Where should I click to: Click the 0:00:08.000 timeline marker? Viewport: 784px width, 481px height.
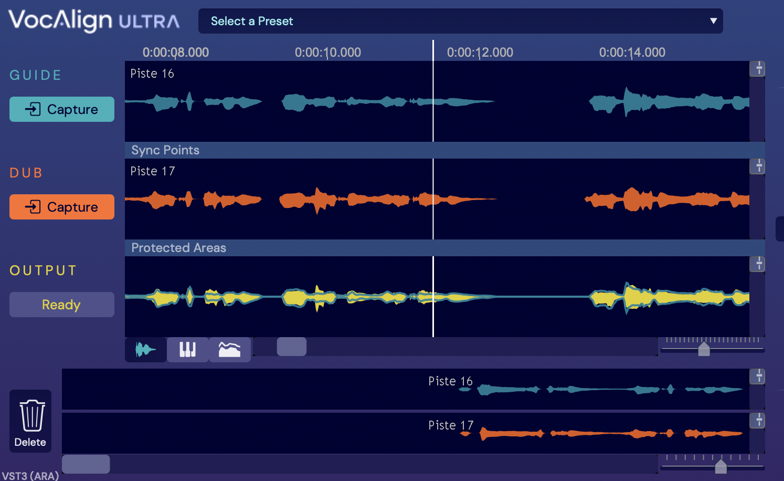tap(176, 53)
